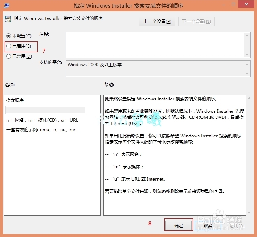Click the 应用(A) button
257x237 pixels.
pos(237,225)
